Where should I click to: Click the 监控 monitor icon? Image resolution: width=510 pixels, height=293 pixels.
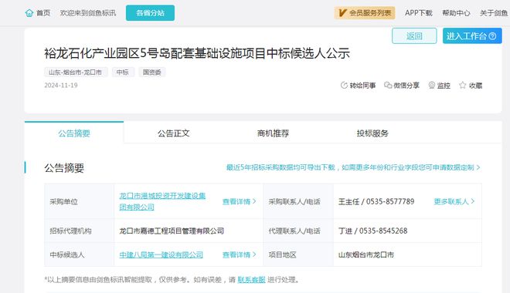(x=432, y=86)
